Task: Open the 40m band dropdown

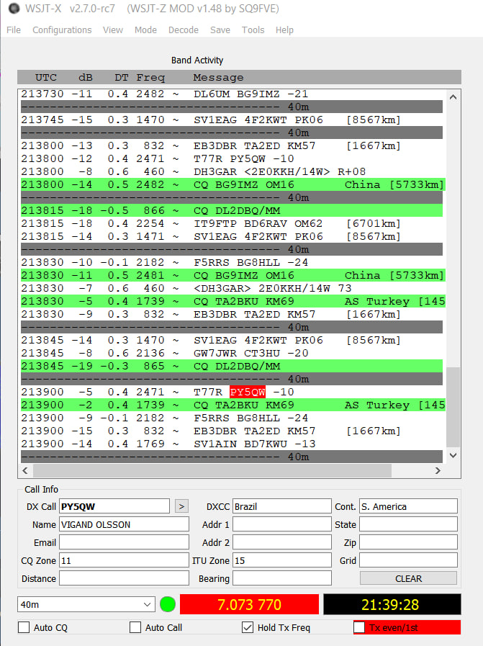Action: pos(86,604)
